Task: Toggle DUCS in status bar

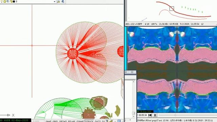Action: [98, 121]
